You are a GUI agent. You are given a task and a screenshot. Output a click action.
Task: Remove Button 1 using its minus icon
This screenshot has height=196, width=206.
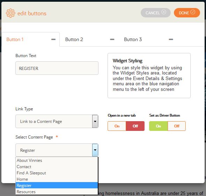(53, 39)
